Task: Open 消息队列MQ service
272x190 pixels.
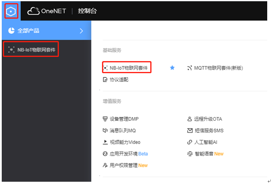Action: click(x=123, y=130)
